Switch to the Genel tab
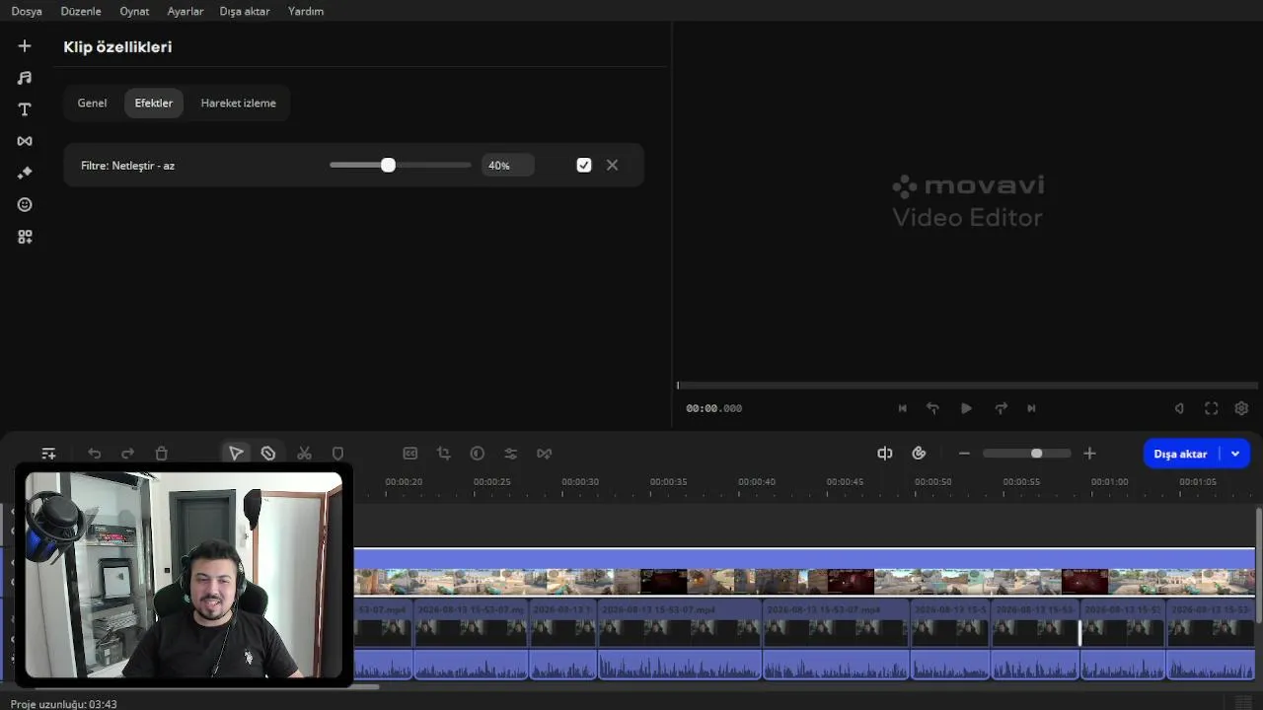 pyautogui.click(x=92, y=104)
